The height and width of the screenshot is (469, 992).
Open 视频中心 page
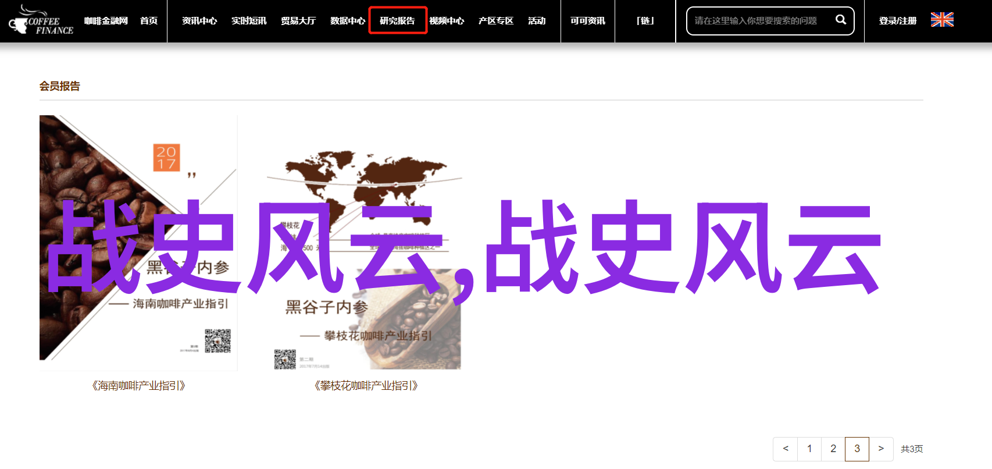[447, 21]
